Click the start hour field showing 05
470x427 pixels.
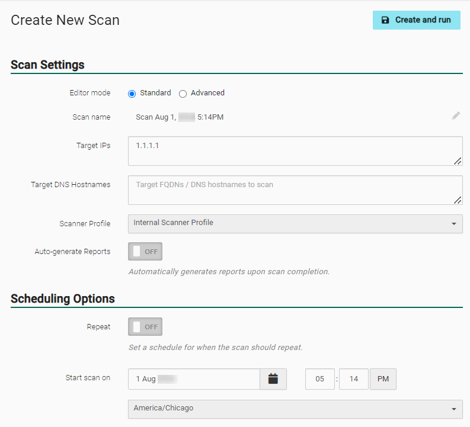click(320, 379)
